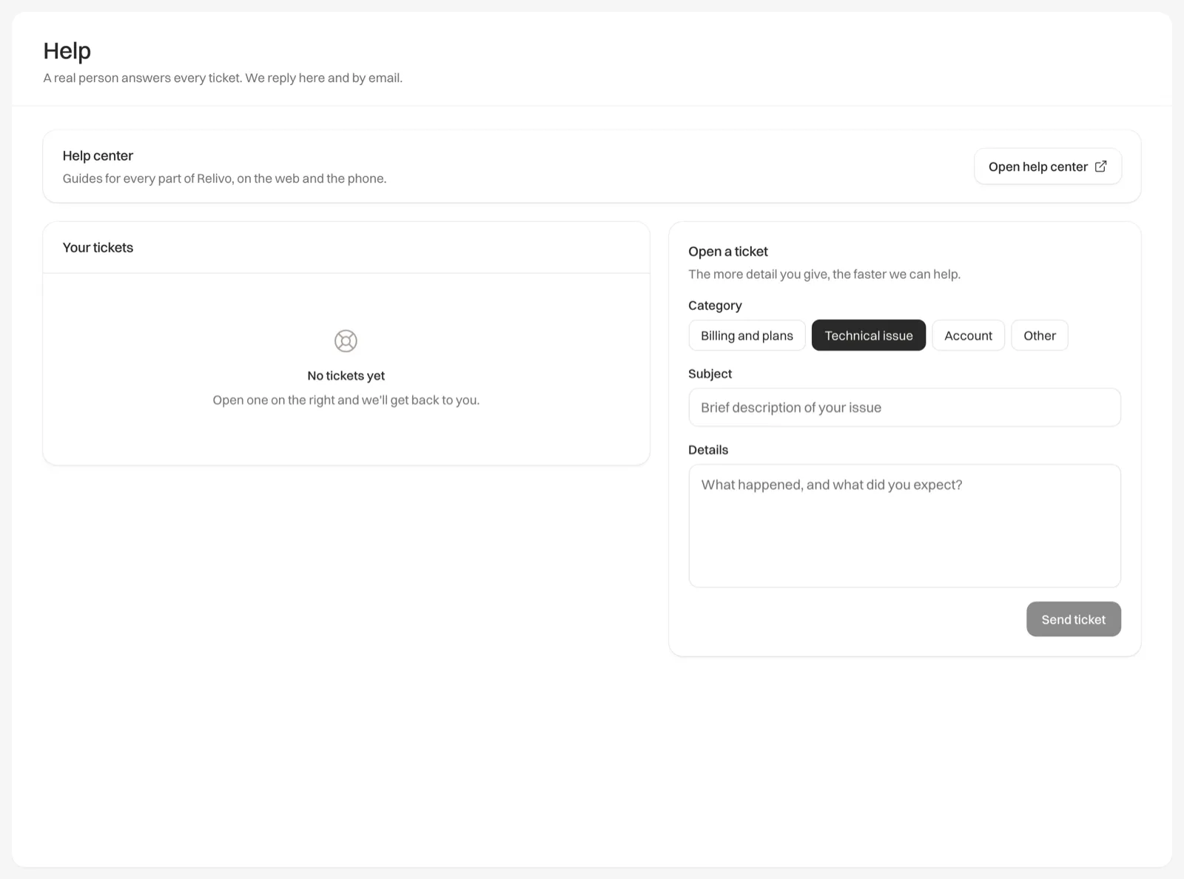Pick the Other category option

[1039, 335]
